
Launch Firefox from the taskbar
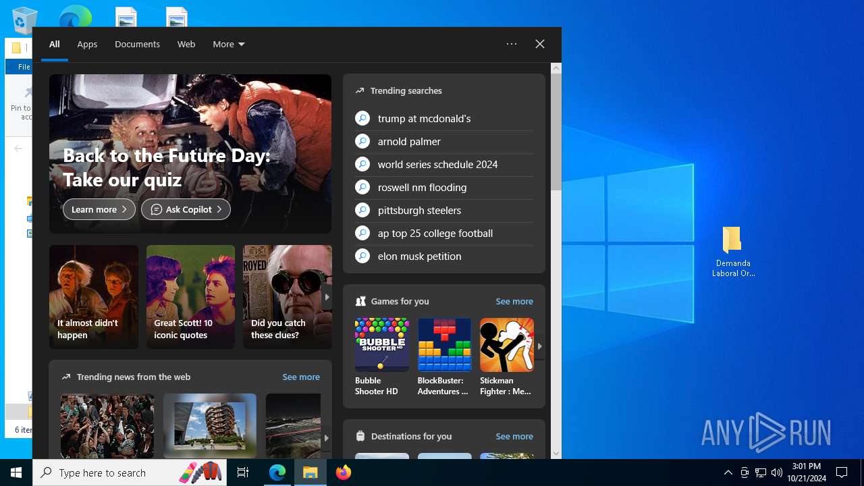click(343, 473)
